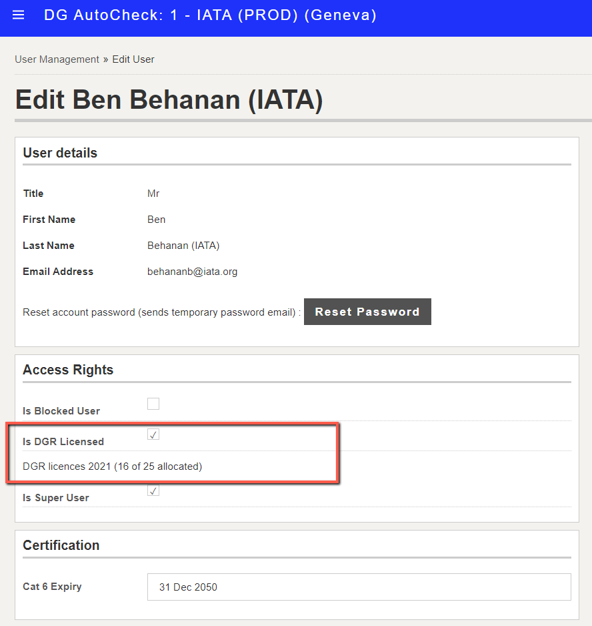
Task: Click the DG AutoCheck header title
Action: tap(210, 15)
